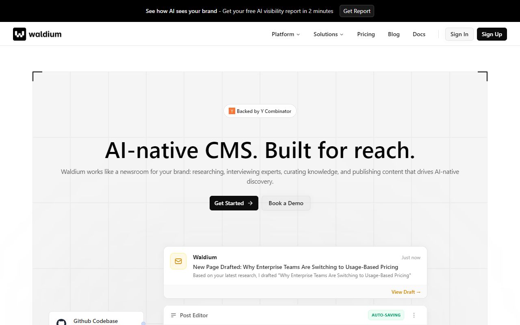Screen dimensions: 520x325
Task: Click the GitHub Codebase octocat icon
Action: [x=61, y=322]
